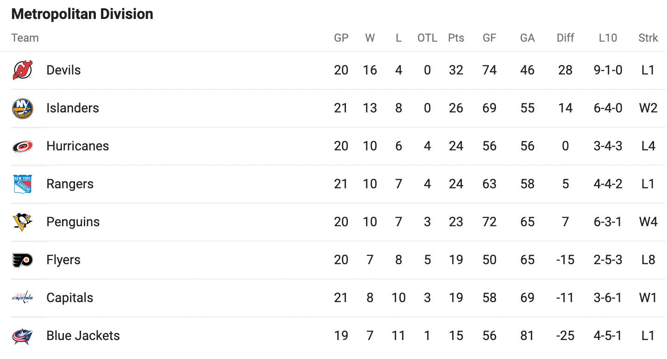Click the New York Islanders logo
The height and width of the screenshot is (359, 667).
click(22, 108)
